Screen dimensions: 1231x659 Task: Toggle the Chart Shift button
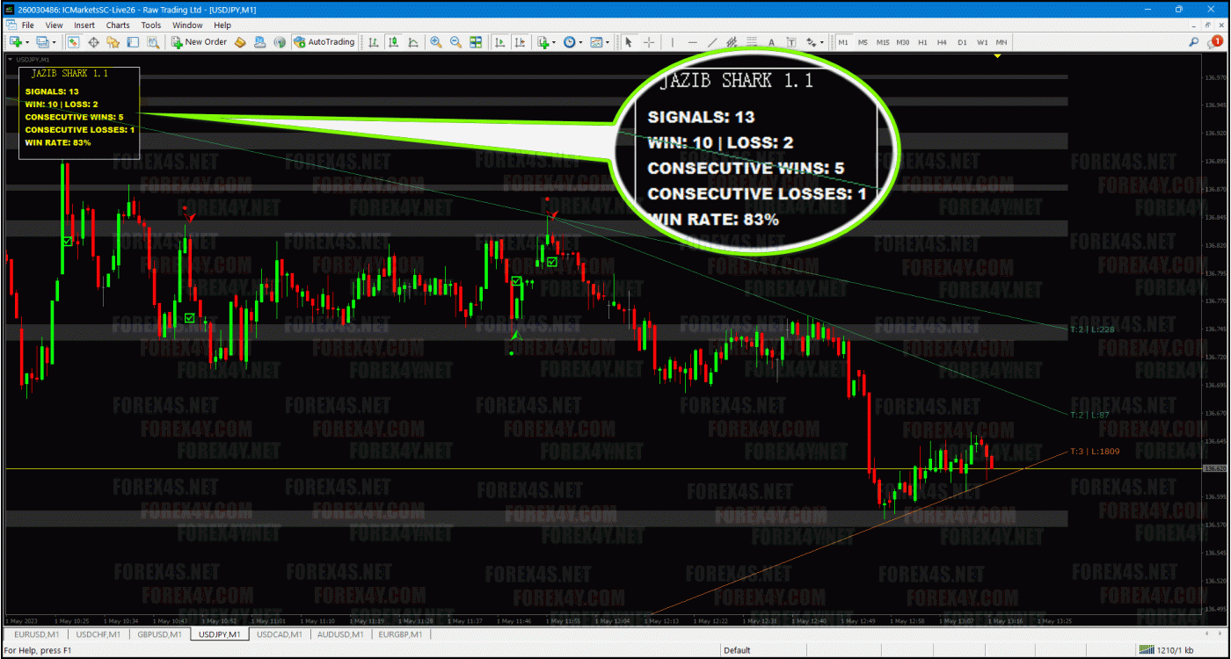519,42
